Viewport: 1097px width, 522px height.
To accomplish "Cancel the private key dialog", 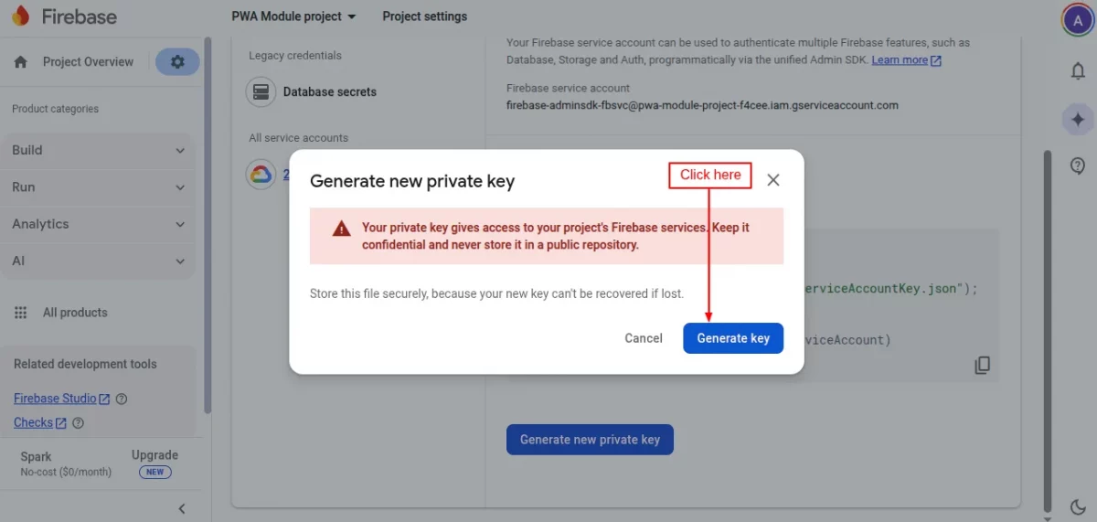I will click(x=644, y=338).
